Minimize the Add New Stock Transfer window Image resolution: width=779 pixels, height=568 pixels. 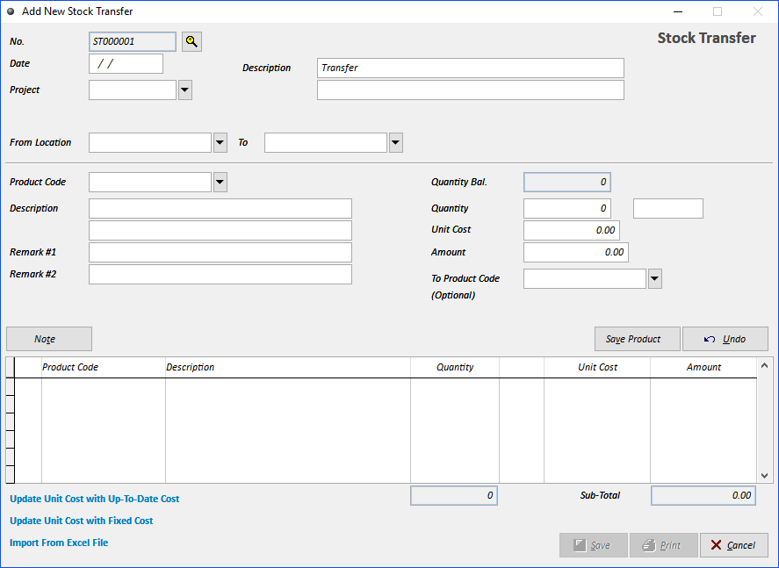point(678,11)
